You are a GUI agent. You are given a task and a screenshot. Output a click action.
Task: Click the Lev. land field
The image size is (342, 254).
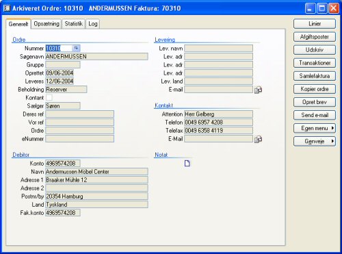(x=218, y=81)
